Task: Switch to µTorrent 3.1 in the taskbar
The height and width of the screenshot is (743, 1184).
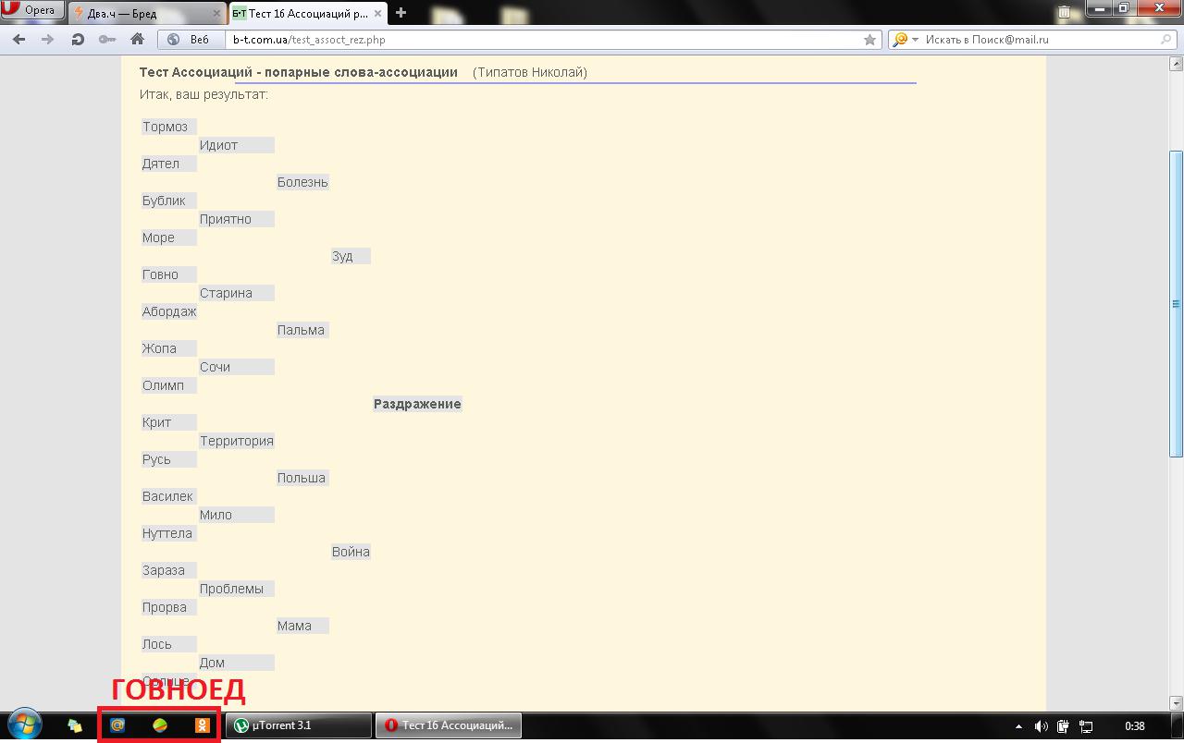Action: pos(299,725)
